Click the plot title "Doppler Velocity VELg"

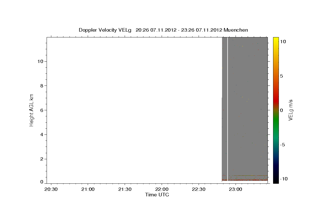coord(105,30)
